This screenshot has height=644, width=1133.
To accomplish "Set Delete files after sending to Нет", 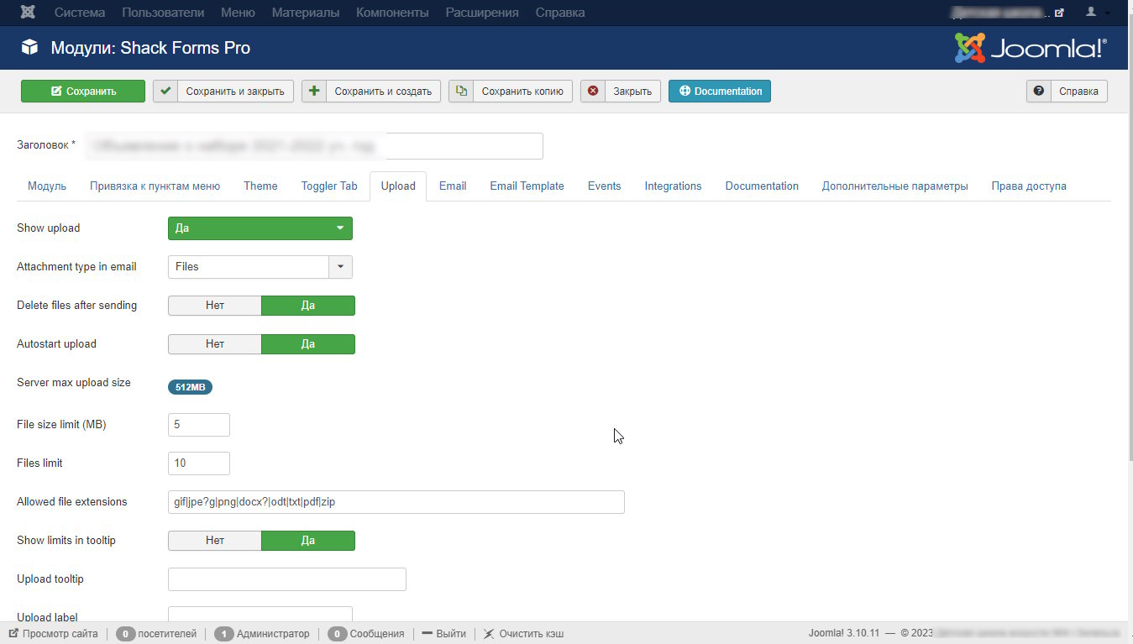I will coord(215,306).
